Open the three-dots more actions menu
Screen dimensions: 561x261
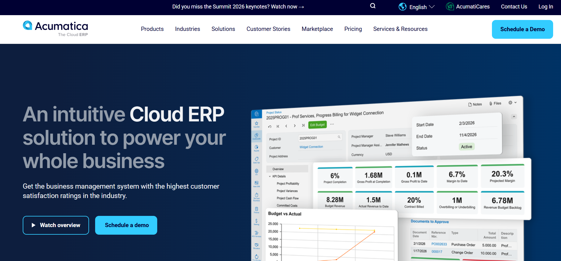332,124
